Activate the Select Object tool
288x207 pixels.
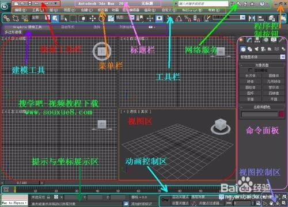coord(55,18)
